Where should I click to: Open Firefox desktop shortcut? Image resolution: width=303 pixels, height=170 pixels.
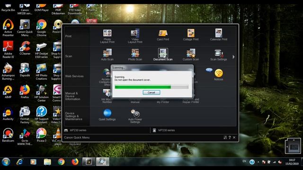coord(25,92)
